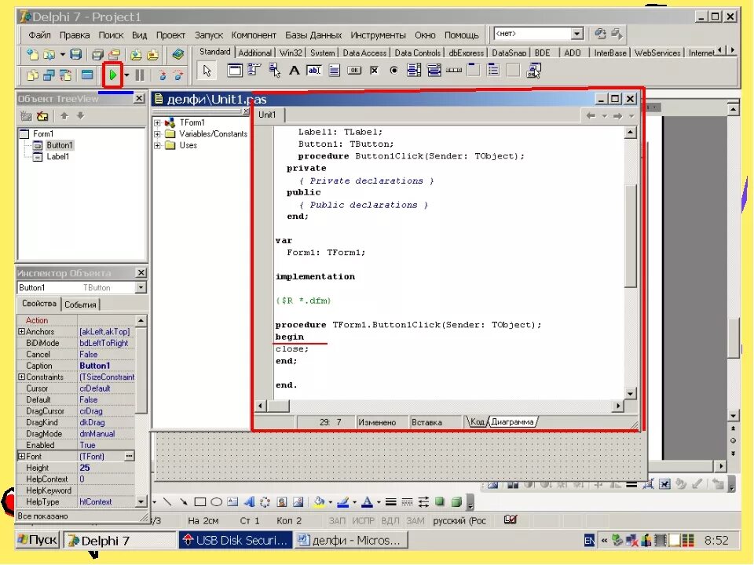Click the Caption value field Button1
Viewport: 754px width, 565px height.
(106, 366)
